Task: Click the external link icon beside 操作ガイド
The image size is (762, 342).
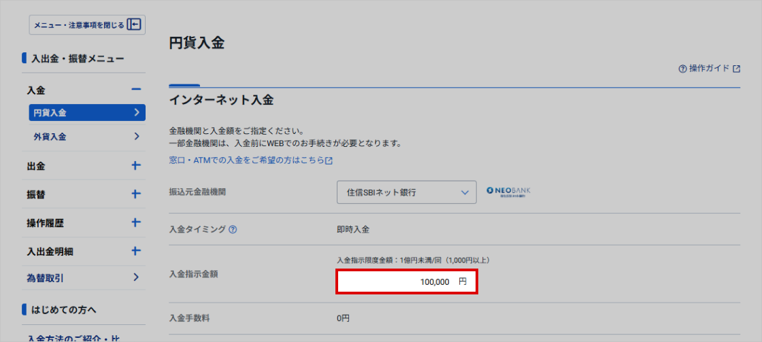Action: 736,69
